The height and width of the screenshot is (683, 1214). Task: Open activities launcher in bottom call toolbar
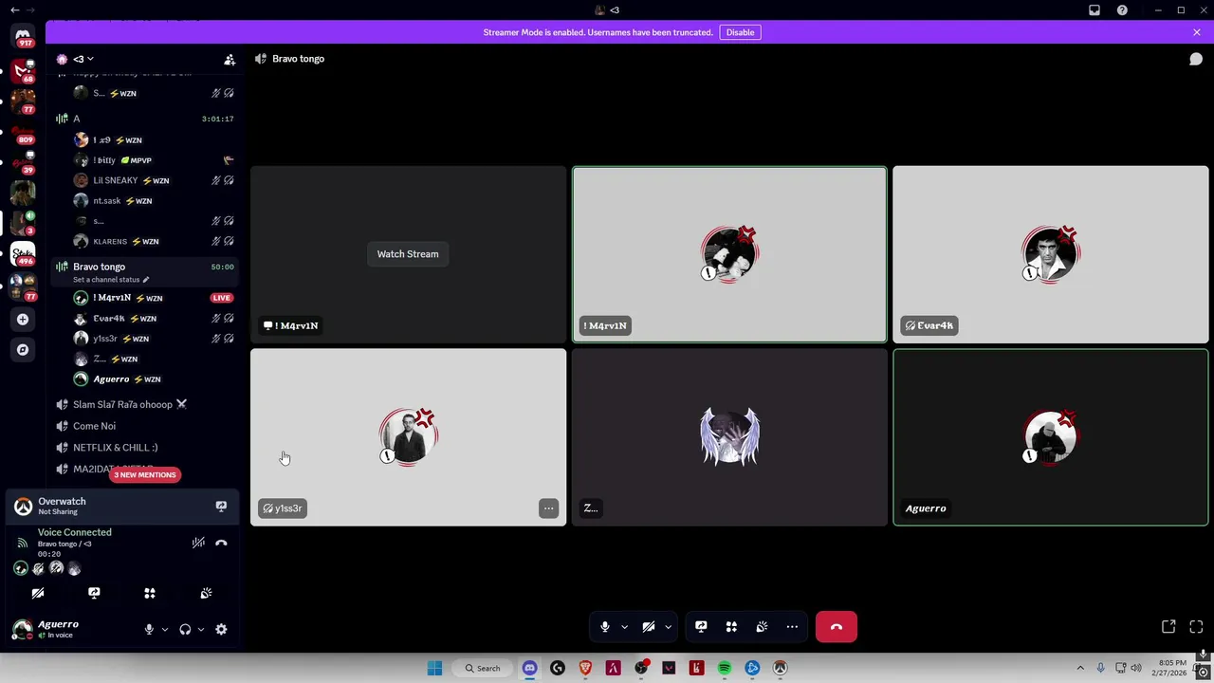click(731, 627)
